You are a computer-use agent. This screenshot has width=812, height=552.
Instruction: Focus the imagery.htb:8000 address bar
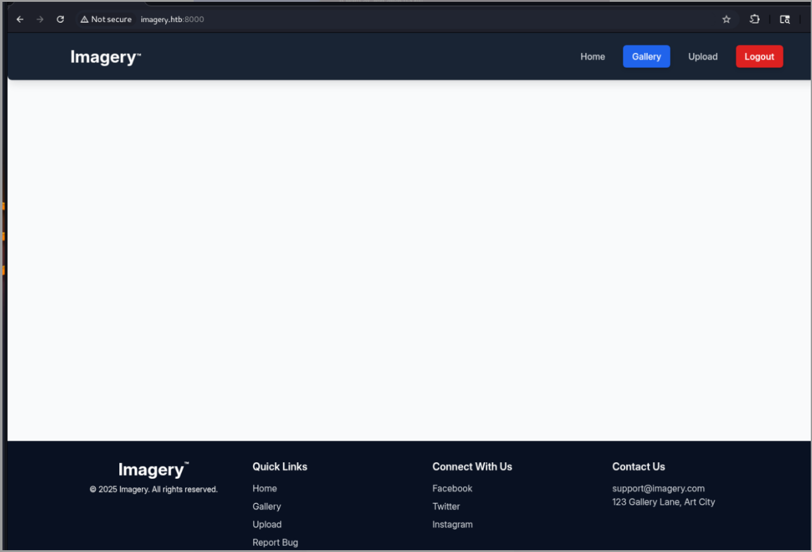pos(172,20)
